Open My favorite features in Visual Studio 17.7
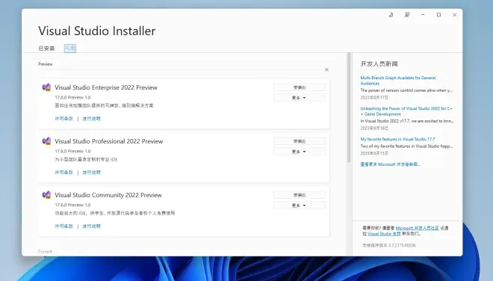This screenshot has height=281, width=493. pos(397,139)
